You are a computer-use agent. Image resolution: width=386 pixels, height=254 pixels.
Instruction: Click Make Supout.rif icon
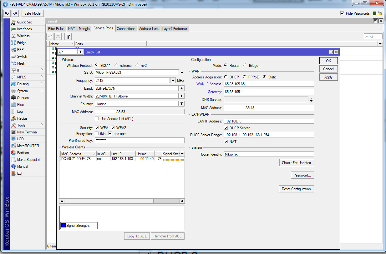click(x=13, y=160)
